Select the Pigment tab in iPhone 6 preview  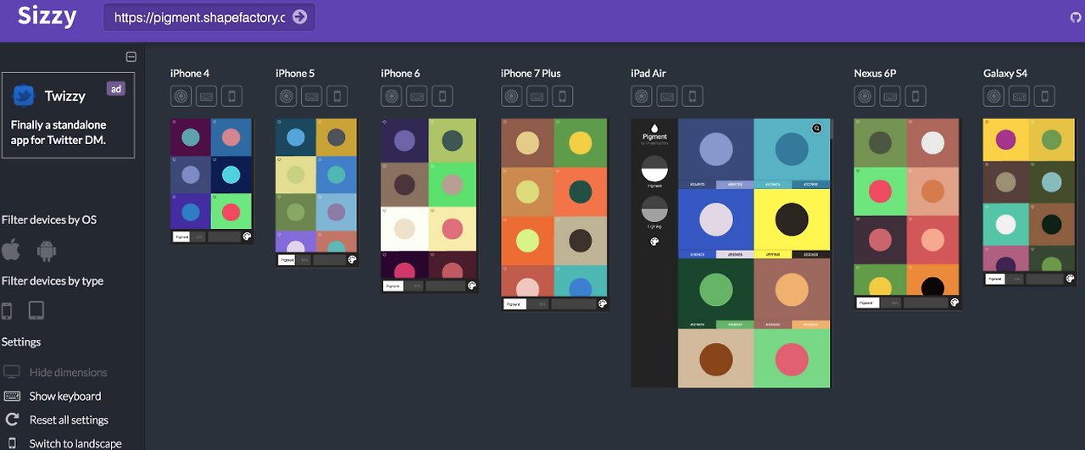(x=392, y=286)
